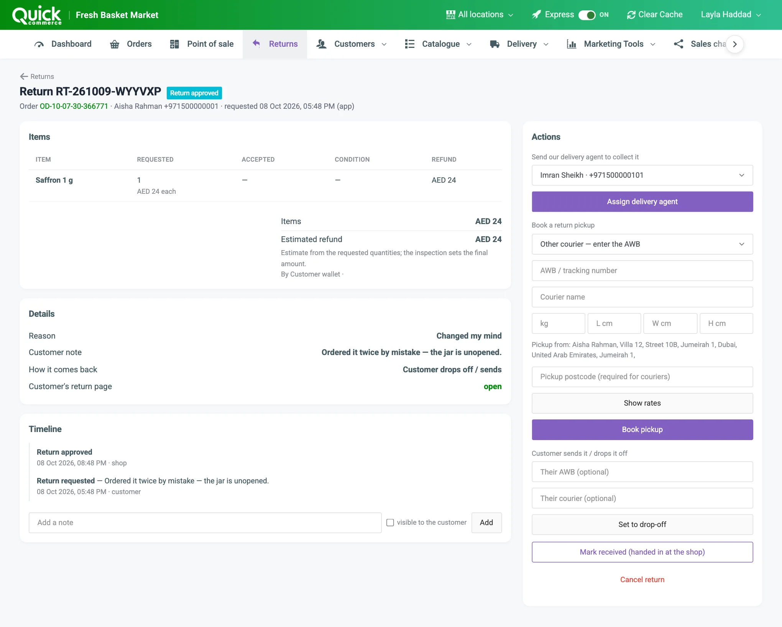Screen dimensions: 782x627
Task: Open the Layla Haddad user menu
Action: [731, 15]
